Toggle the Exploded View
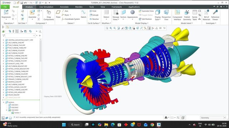The height and width of the screenshot is (128, 229). [x=146, y=11]
